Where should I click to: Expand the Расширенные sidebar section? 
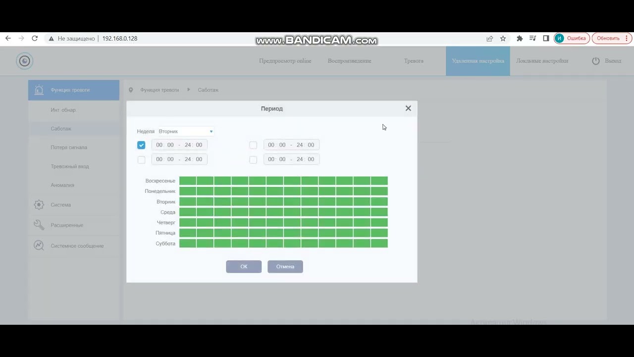click(x=74, y=225)
